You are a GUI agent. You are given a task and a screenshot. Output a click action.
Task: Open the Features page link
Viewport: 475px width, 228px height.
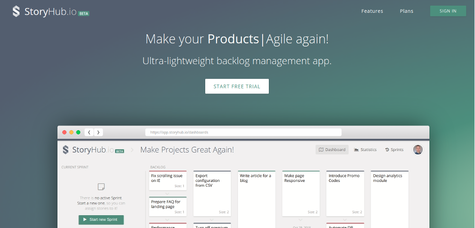[372, 11]
